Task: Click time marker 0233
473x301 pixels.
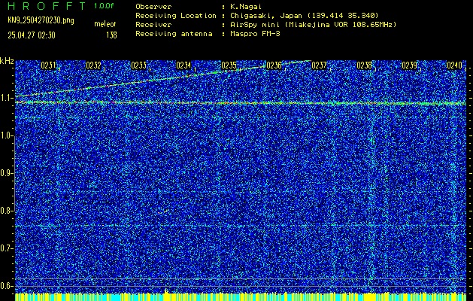Action: click(x=139, y=65)
